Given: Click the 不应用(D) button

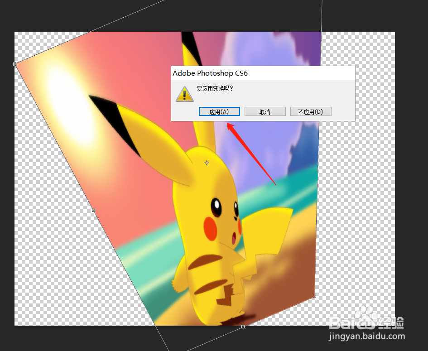Looking at the screenshot, I should [311, 111].
